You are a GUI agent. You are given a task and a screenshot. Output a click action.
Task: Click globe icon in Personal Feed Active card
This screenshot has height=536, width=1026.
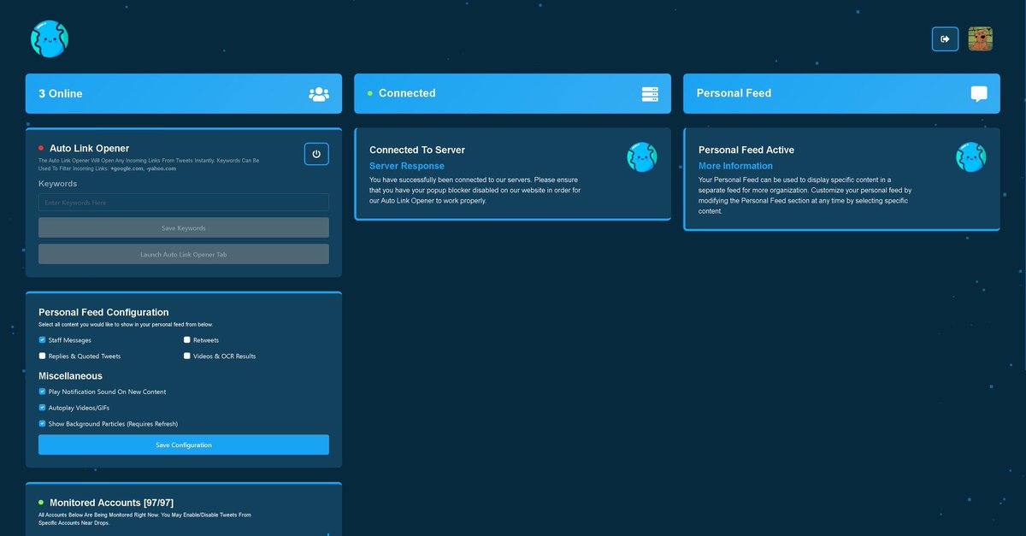tap(970, 157)
